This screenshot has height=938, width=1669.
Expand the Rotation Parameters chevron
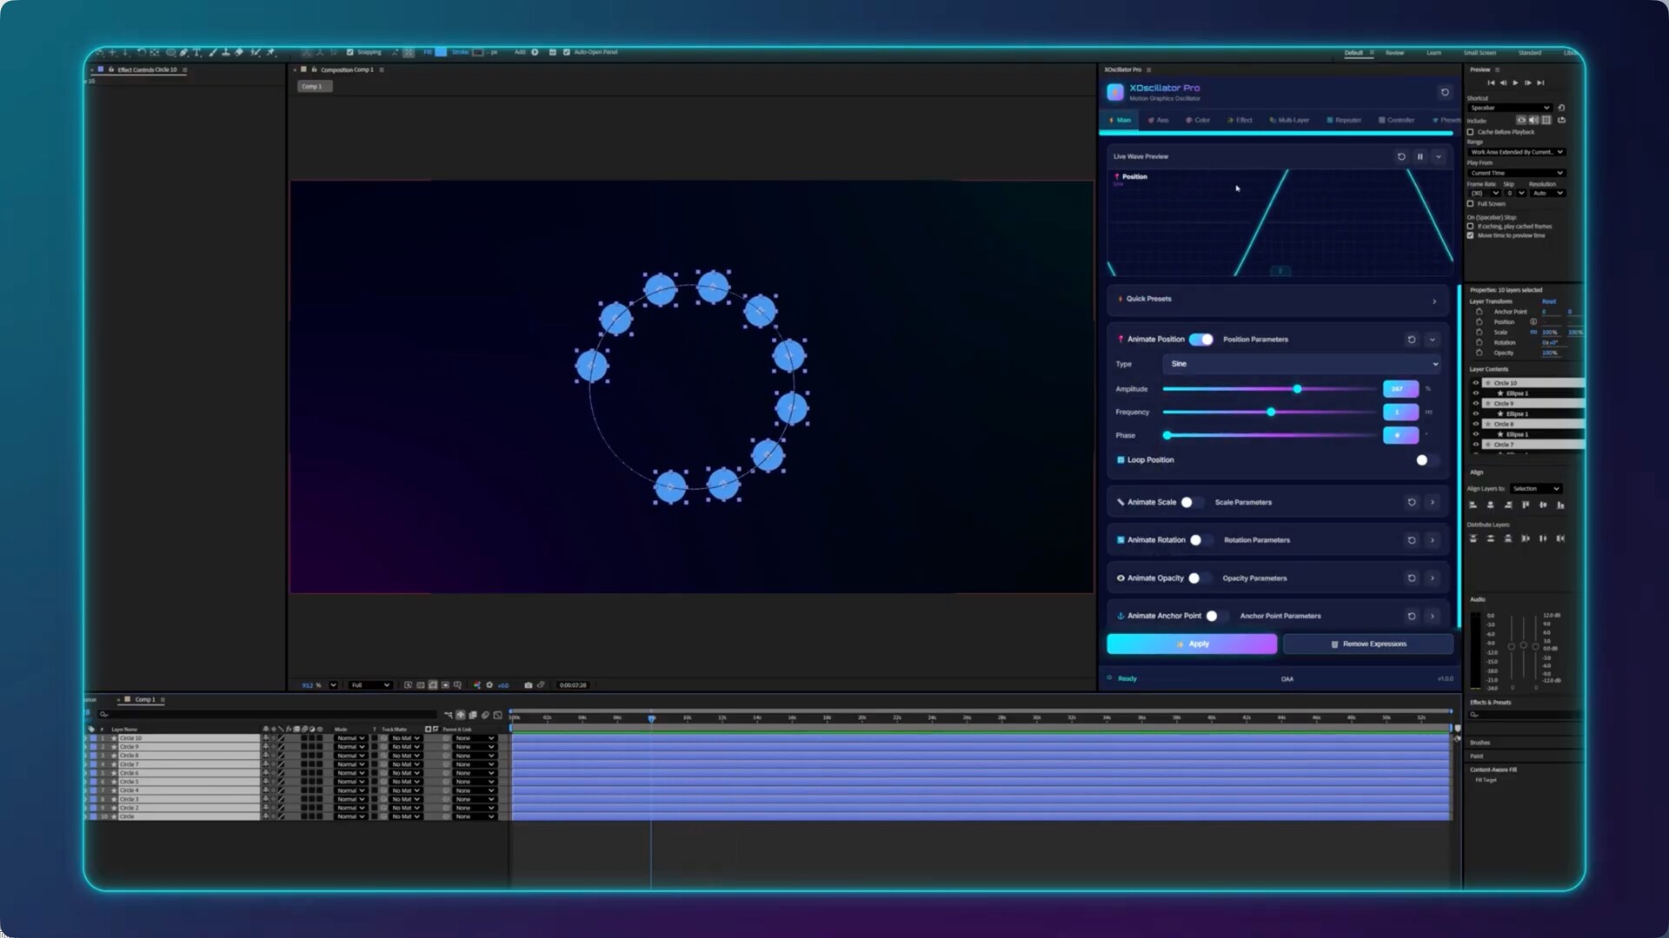[1433, 540]
